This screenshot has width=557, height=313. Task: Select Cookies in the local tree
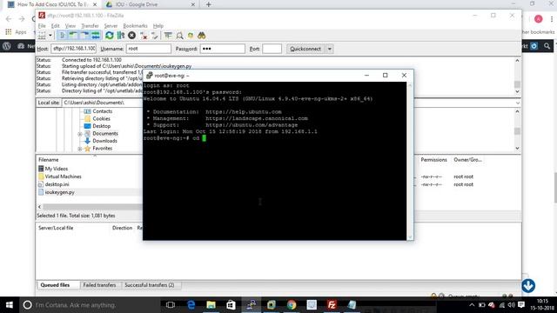[x=101, y=119]
